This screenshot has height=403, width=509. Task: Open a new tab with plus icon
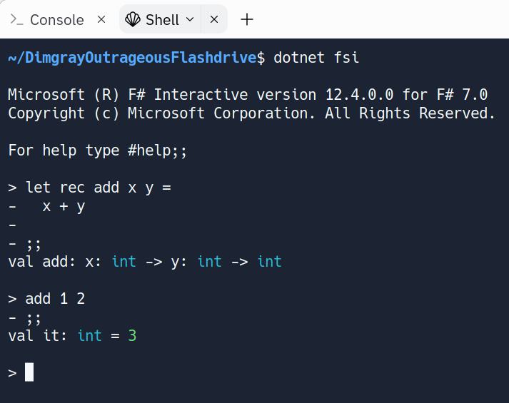pyautogui.click(x=247, y=19)
